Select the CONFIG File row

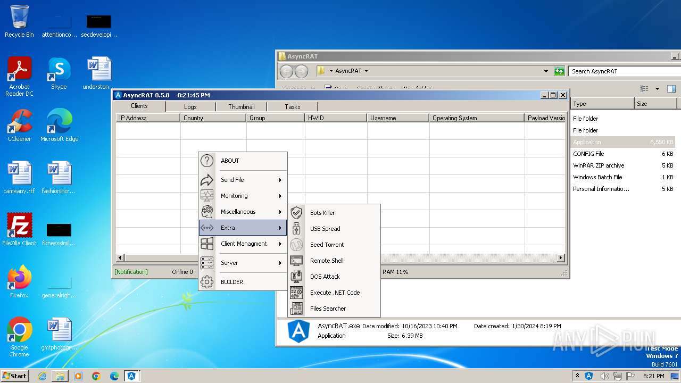coord(623,154)
